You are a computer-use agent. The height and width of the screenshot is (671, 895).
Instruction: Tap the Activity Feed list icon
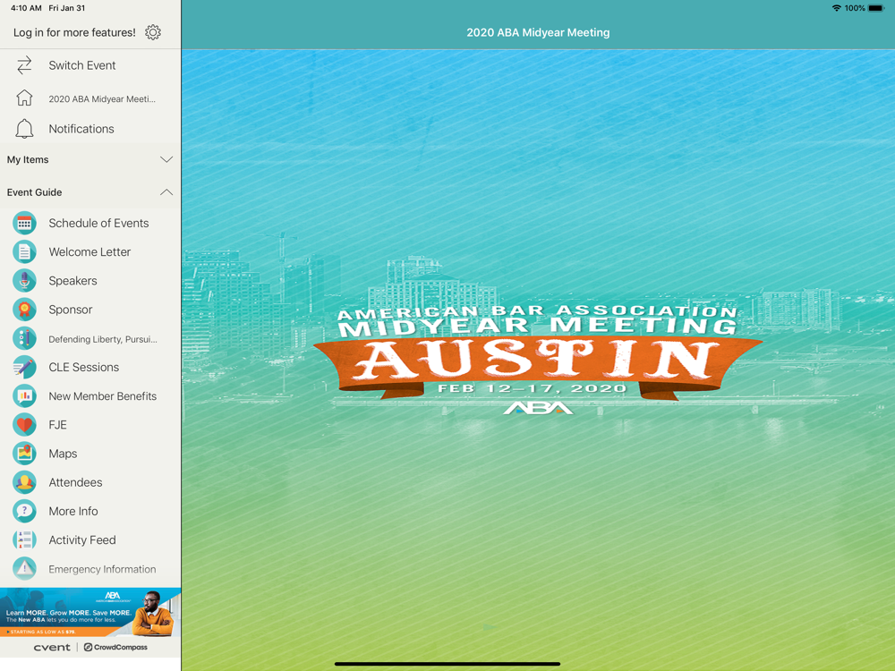click(24, 539)
